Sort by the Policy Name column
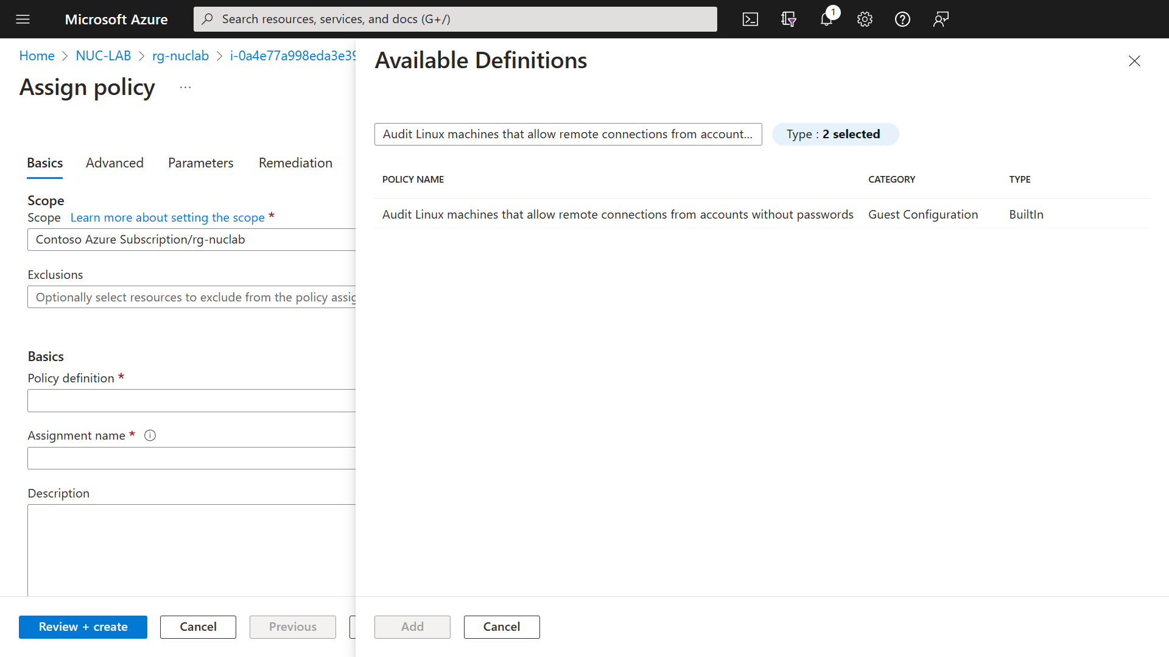The image size is (1169, 657). click(413, 179)
